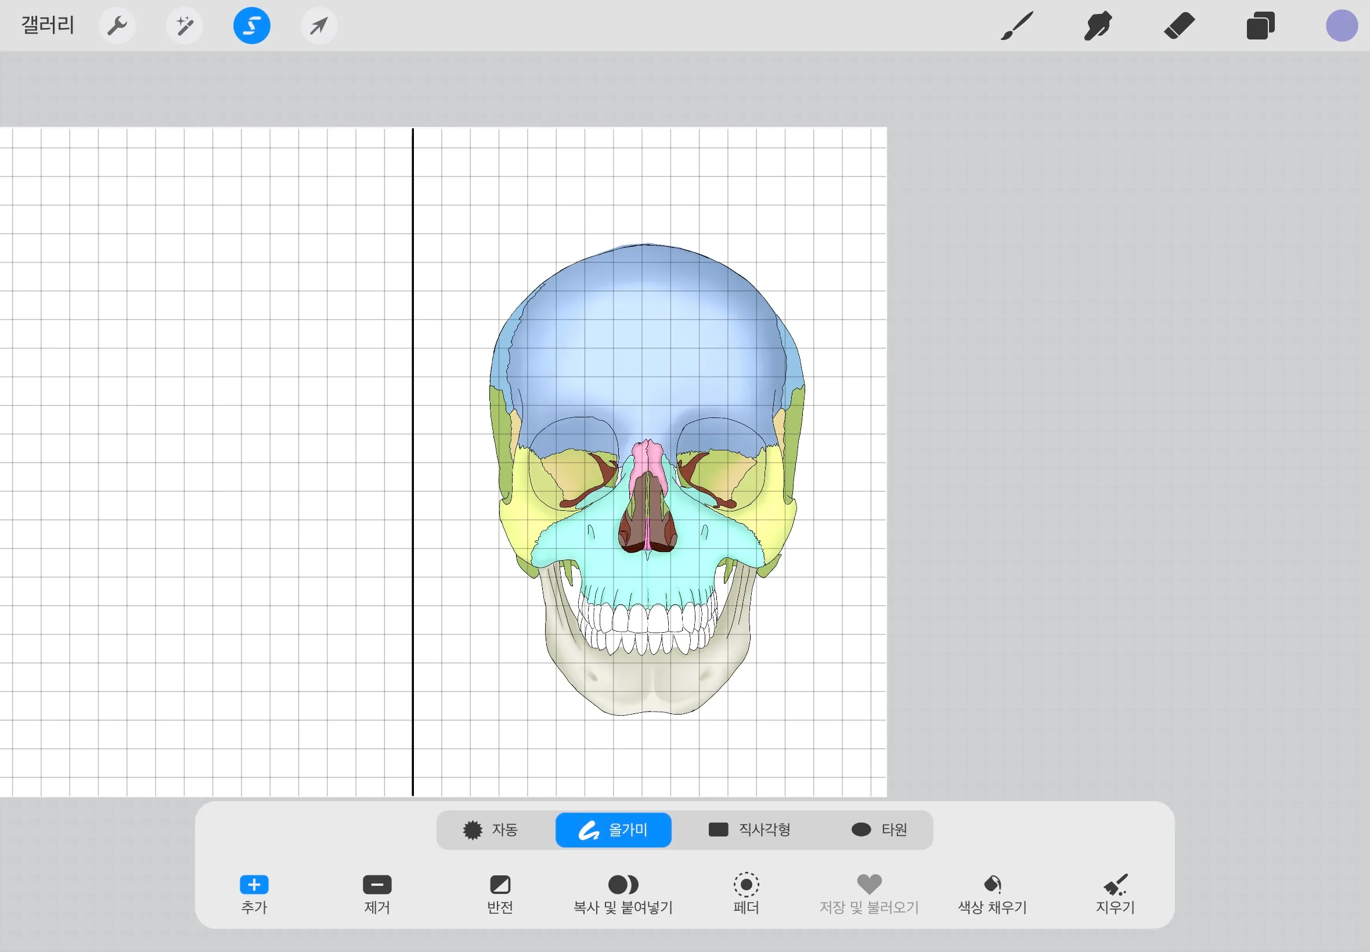Select the Eraser tool
This screenshot has width=1370, height=952.
click(1179, 26)
